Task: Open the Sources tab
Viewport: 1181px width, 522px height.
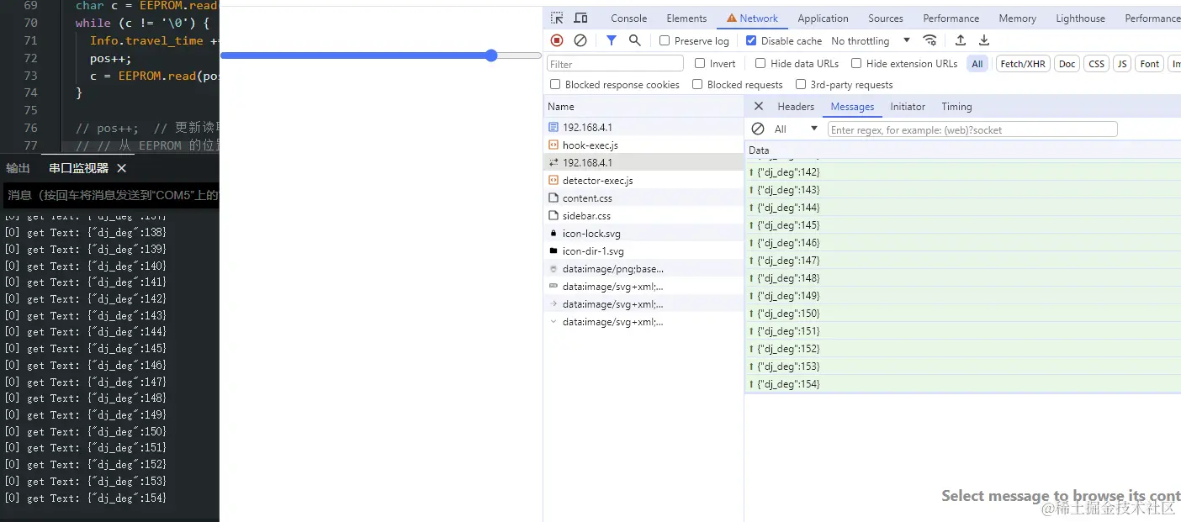Action: click(x=886, y=18)
